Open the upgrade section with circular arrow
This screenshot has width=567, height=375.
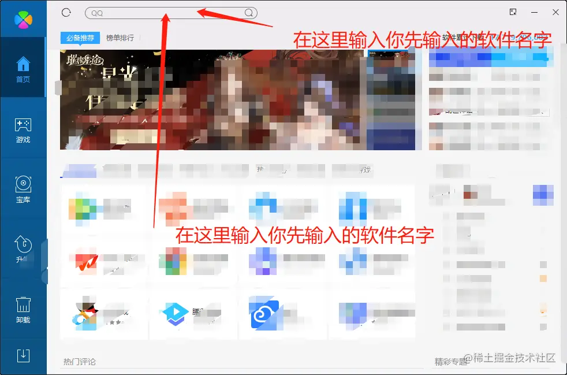click(23, 249)
